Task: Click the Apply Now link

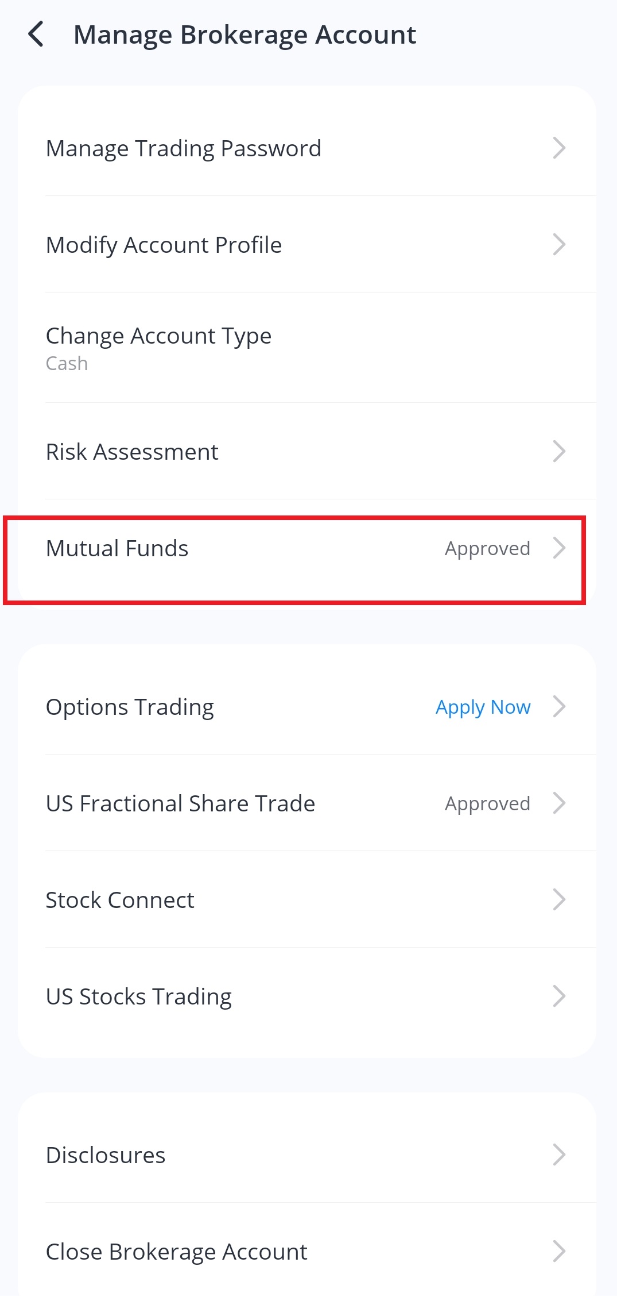Action: tap(483, 707)
